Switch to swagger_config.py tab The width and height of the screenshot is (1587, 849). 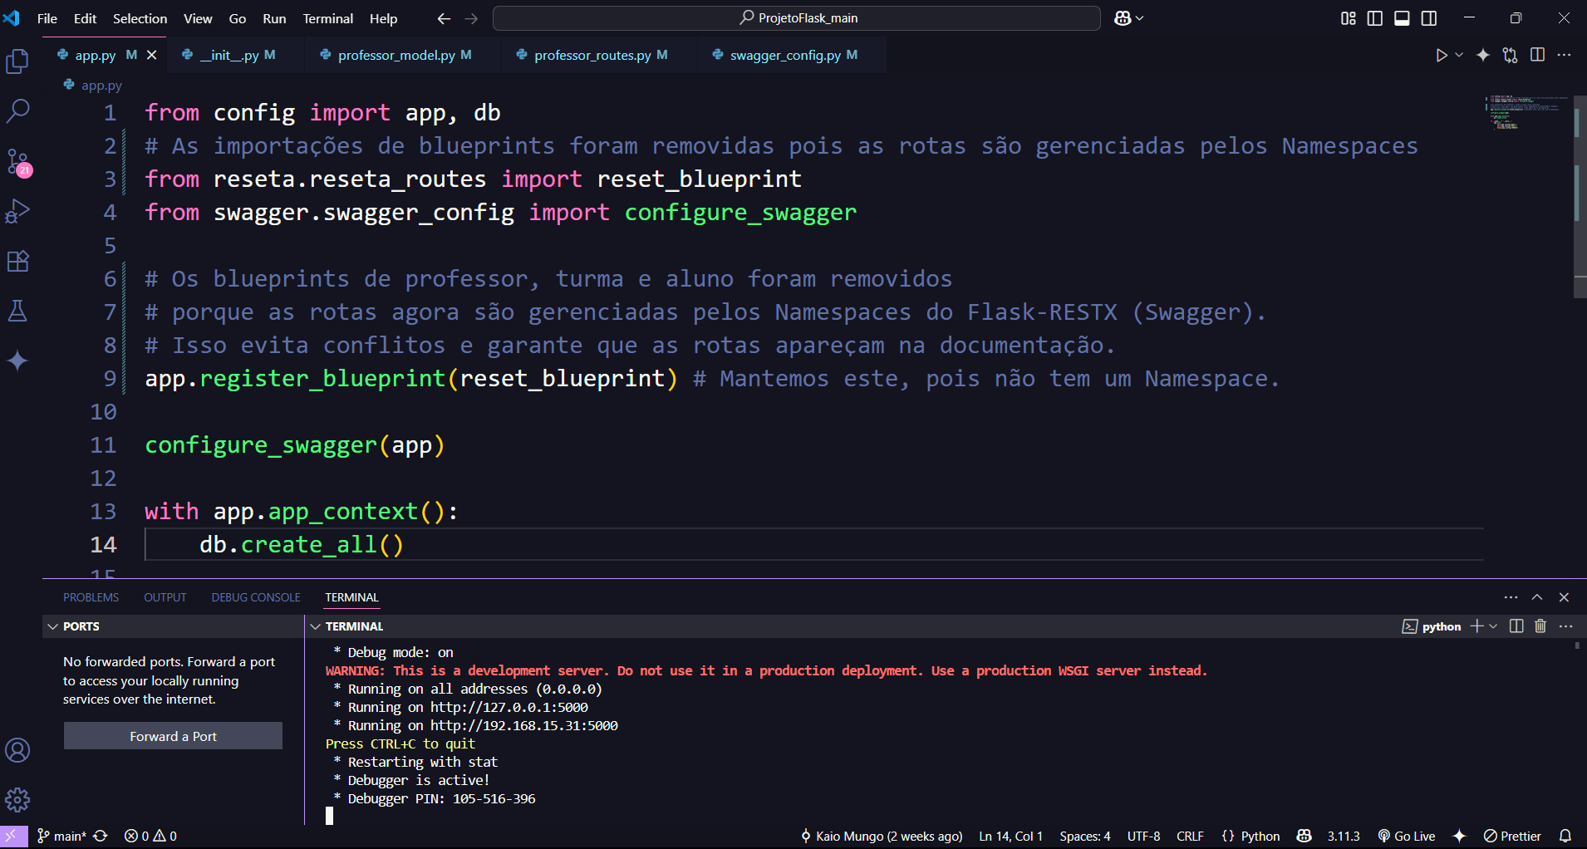coord(793,55)
